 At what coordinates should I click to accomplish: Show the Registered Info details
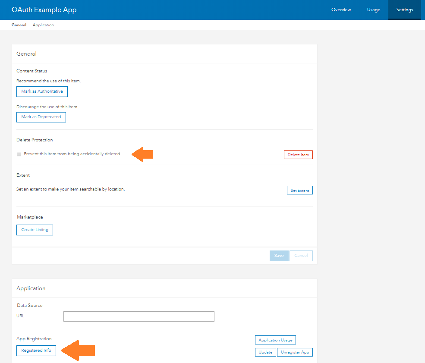pyautogui.click(x=36, y=350)
